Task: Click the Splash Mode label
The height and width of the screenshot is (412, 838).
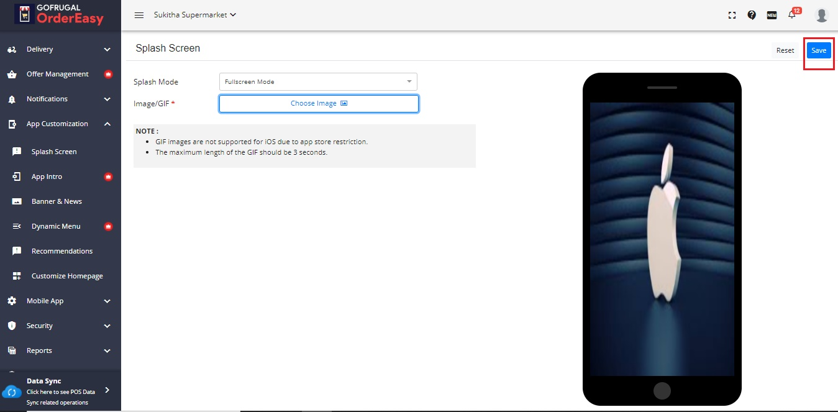Action: pyautogui.click(x=156, y=82)
